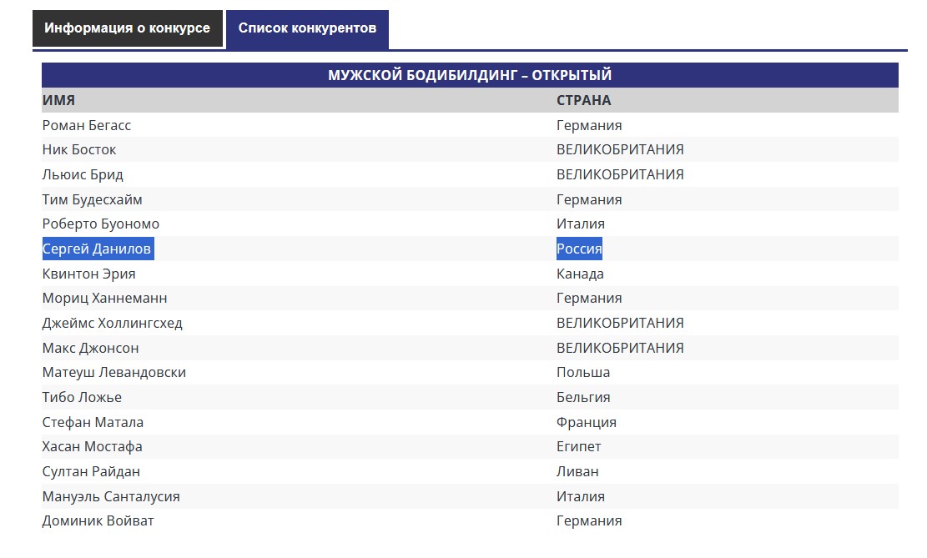This screenshot has width=927, height=558.
Task: Click ВЕЛИКОБРИТАНИЯ in Джеймс Холлингсхед row
Action: click(x=620, y=324)
